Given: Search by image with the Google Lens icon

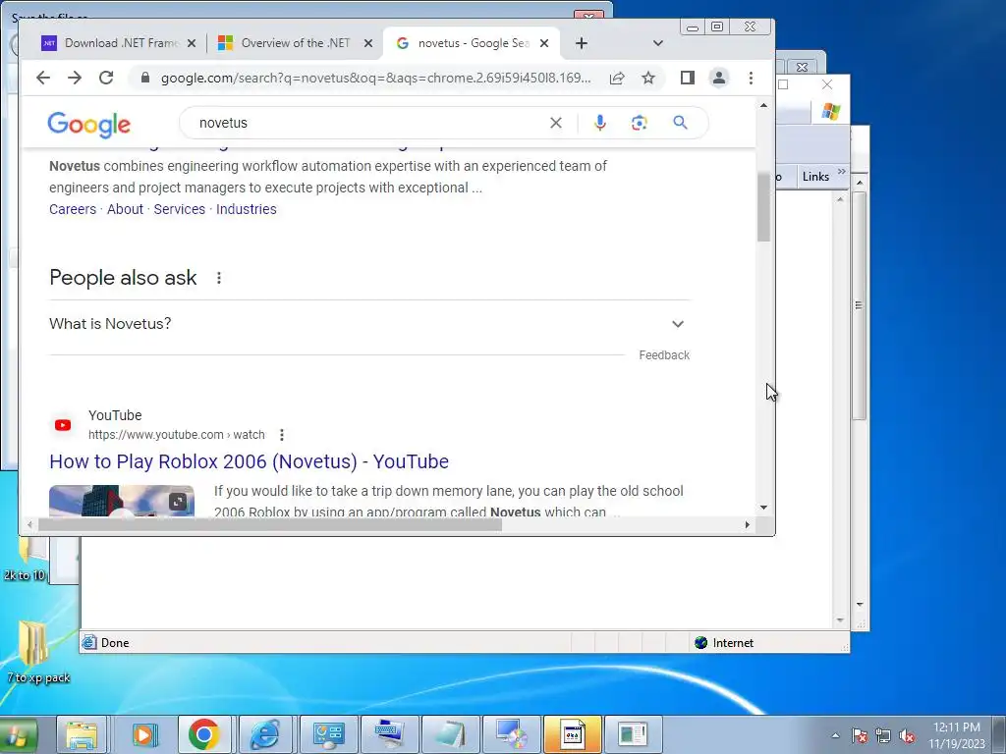Looking at the screenshot, I should click(x=639, y=123).
